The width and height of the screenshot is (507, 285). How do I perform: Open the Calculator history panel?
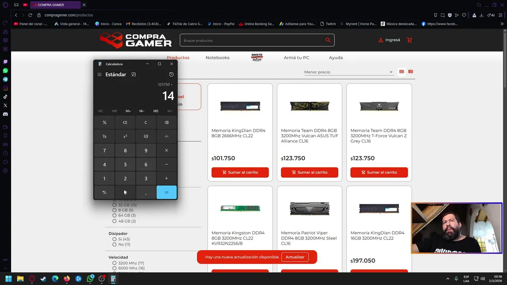[x=171, y=74]
